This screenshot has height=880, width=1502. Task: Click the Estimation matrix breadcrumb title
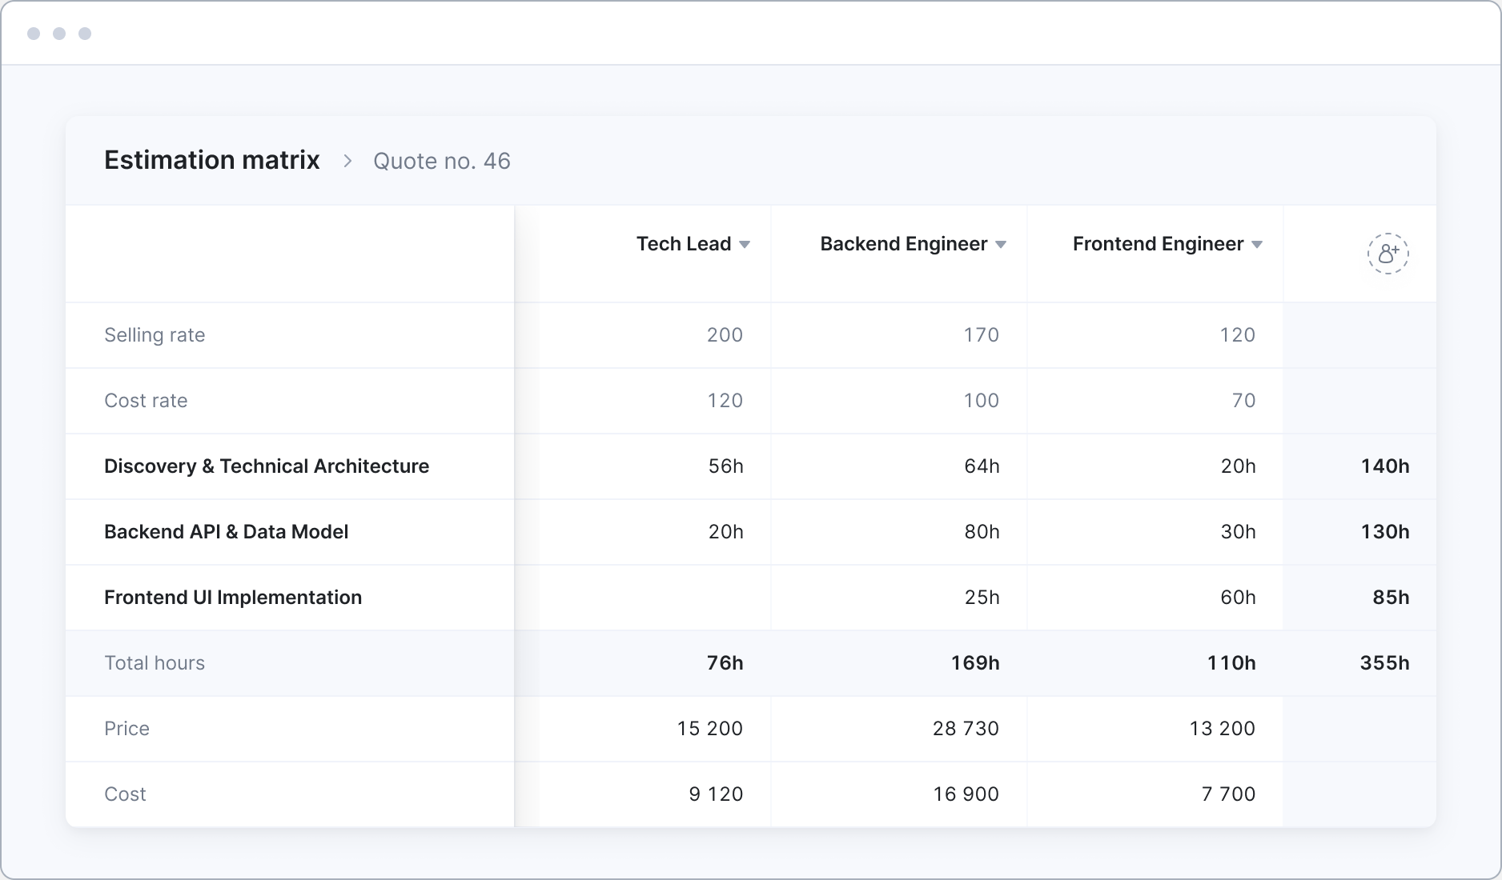212,160
